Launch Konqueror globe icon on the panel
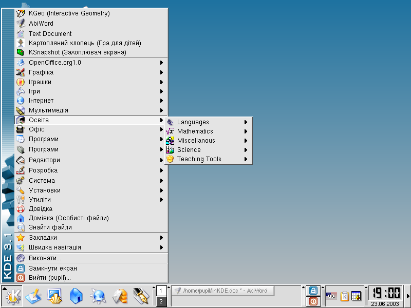The width and height of the screenshot is (411, 308). 98,296
